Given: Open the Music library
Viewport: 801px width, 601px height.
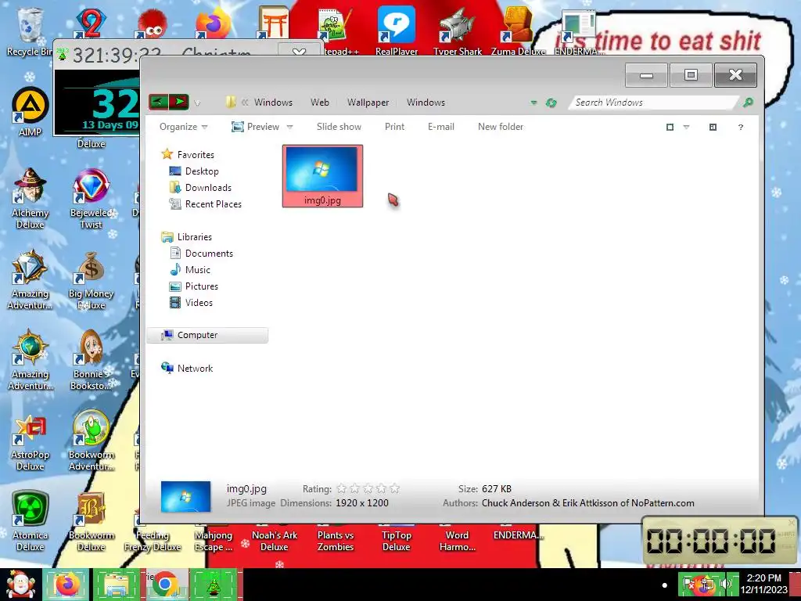Looking at the screenshot, I should (x=190, y=269).
